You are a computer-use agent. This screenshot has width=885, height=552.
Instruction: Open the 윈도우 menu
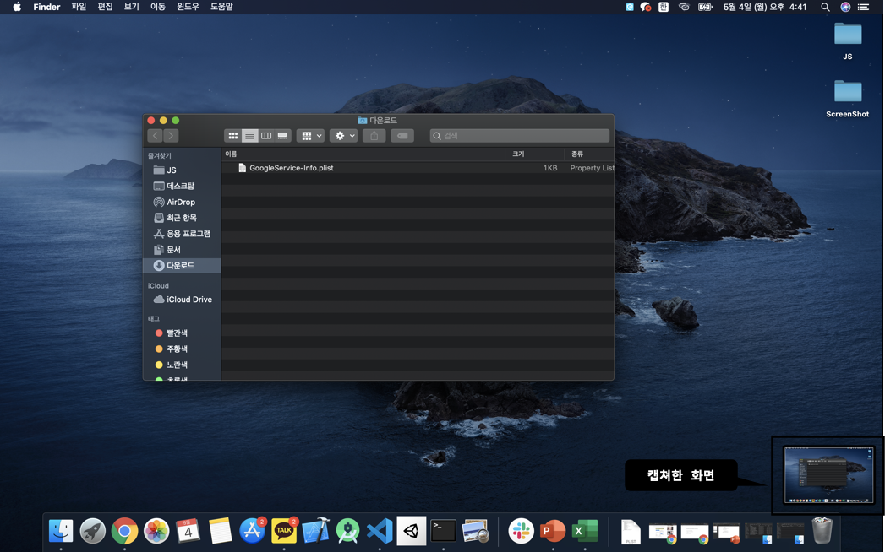coord(188,7)
